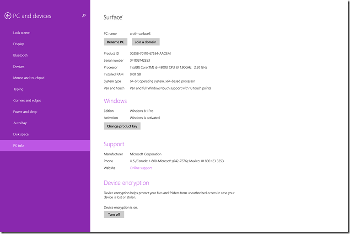Screen dimensions: 350x234
Task: Click the Surface heading
Action: coord(113,17)
